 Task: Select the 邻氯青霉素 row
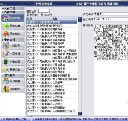click(52, 40)
